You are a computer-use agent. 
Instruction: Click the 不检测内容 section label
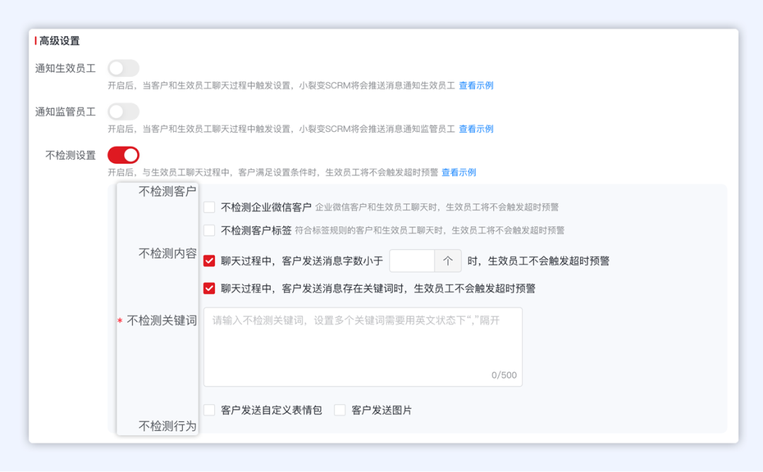coord(167,254)
